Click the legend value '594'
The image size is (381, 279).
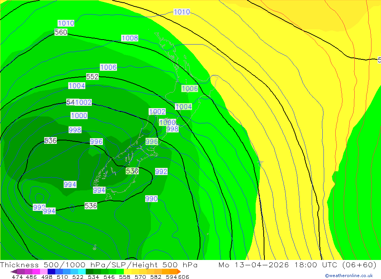pyautogui.click(x=171, y=277)
